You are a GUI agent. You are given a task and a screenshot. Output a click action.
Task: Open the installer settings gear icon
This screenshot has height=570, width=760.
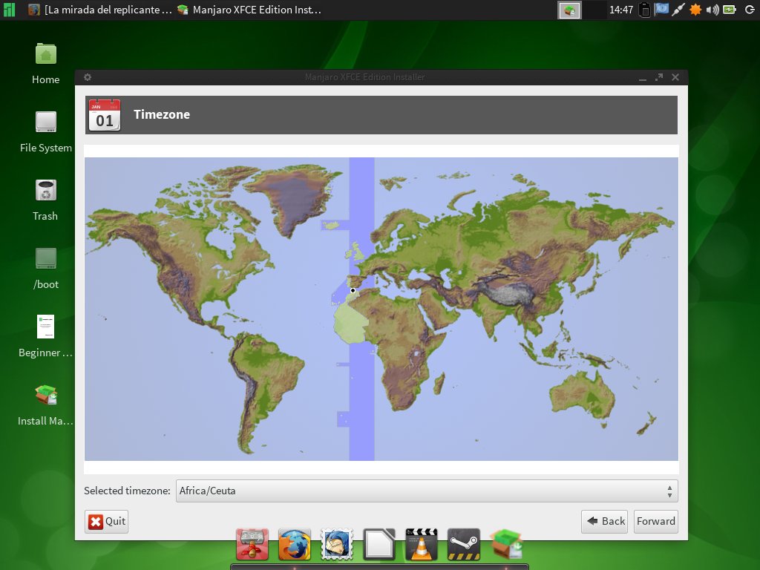(88, 76)
